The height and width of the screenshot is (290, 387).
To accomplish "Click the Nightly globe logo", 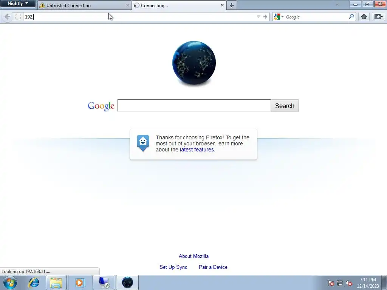I will click(194, 63).
